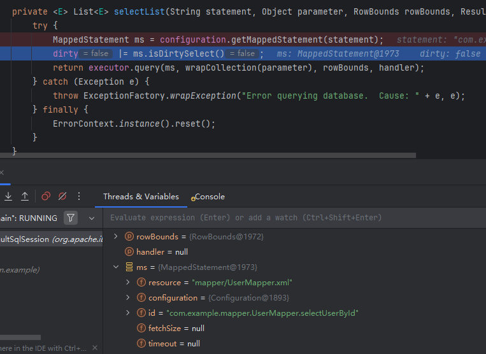Screen dimensions: 486x354
Task: Click the fetchSize field icon
Action: [141, 328]
